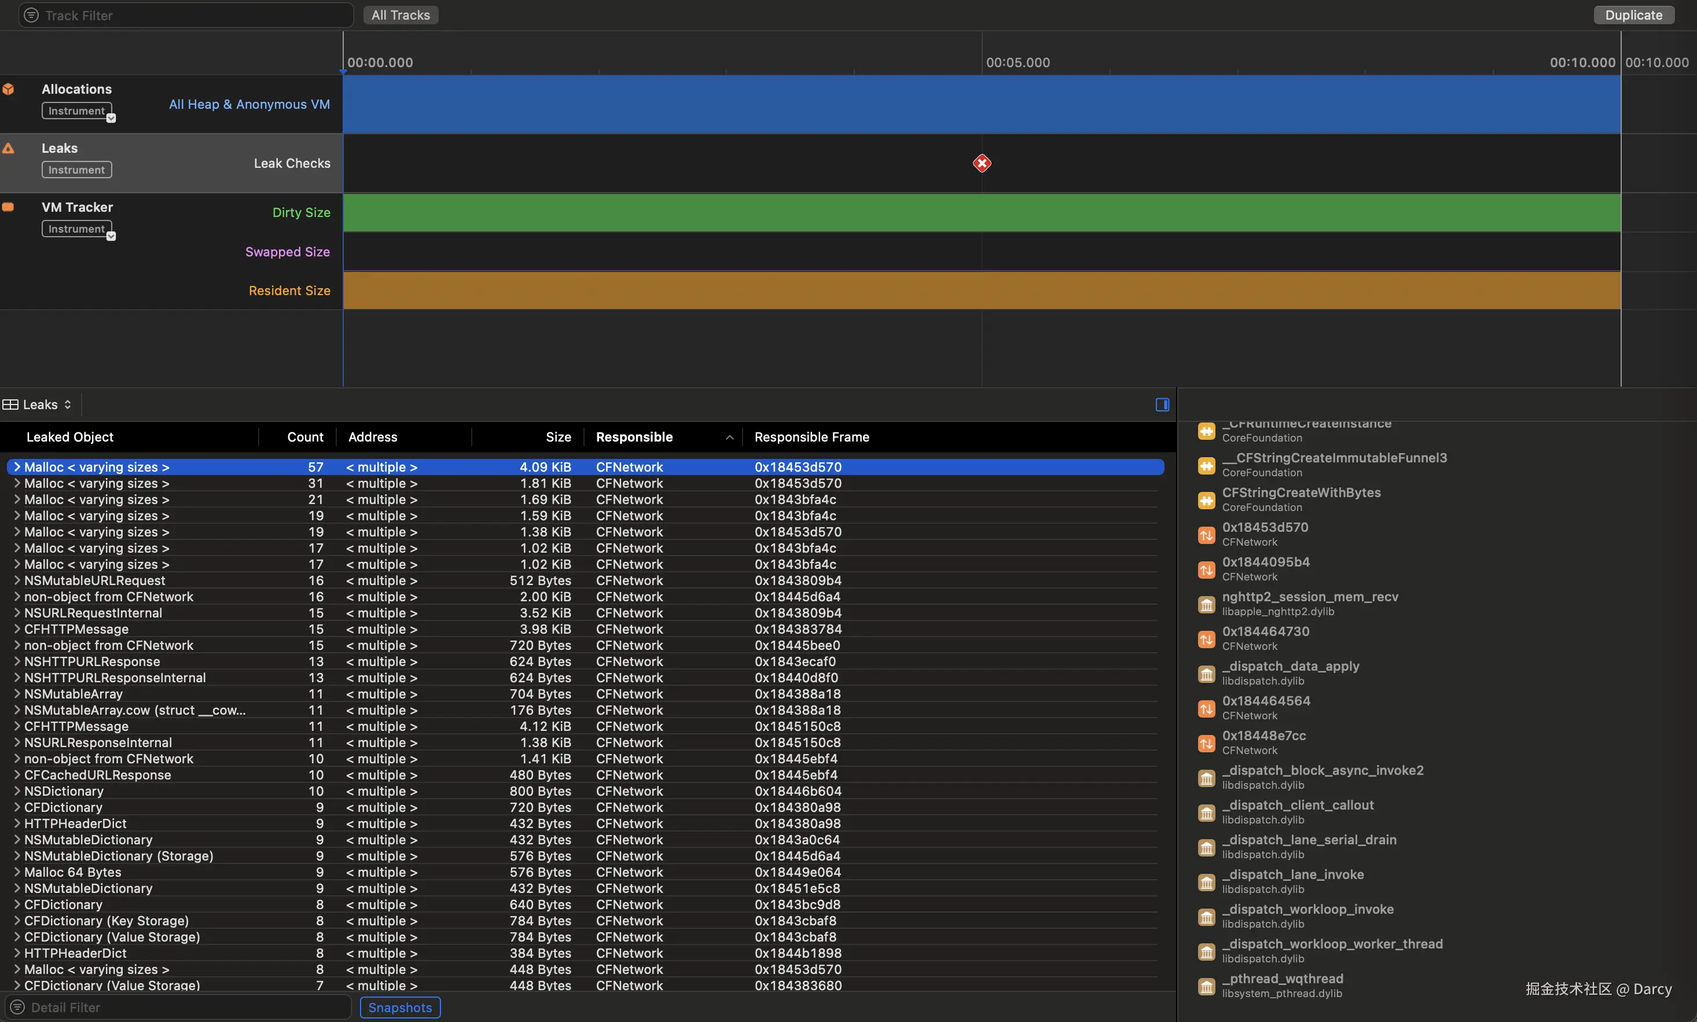Click the All Tracks filter button
This screenshot has height=1022, width=1697.
coord(400,15)
